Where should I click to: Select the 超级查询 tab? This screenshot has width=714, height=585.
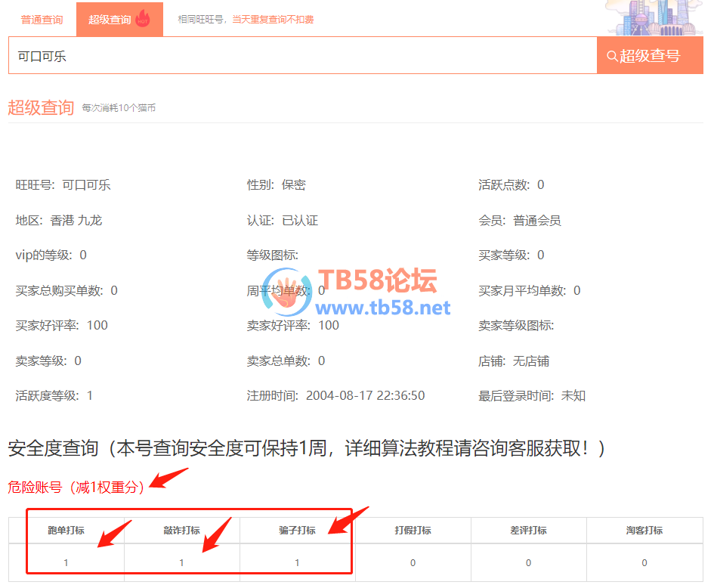[110, 20]
